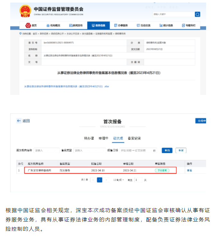Click the 名称 row title text

pos(78,55)
